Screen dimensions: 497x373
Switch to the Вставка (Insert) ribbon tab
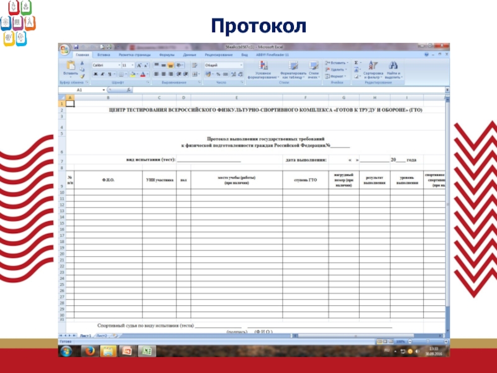click(103, 55)
